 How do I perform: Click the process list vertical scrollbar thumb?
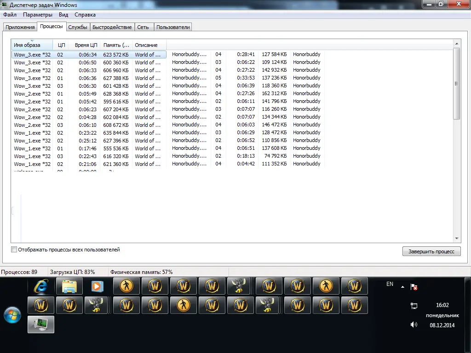pos(456,84)
